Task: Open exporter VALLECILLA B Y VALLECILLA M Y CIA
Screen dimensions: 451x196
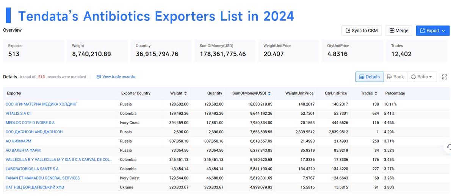Action: (59, 159)
